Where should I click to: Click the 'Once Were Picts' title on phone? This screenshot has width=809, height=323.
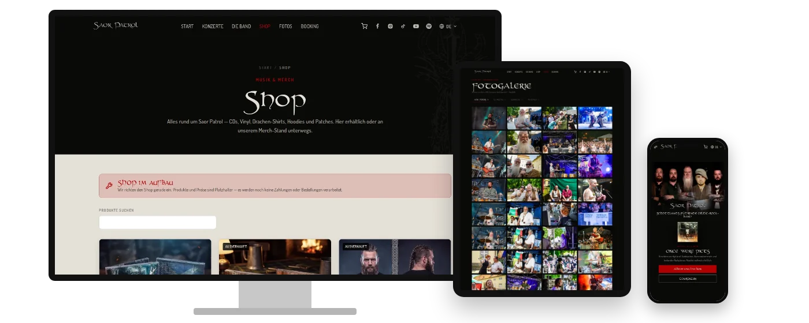point(688,251)
